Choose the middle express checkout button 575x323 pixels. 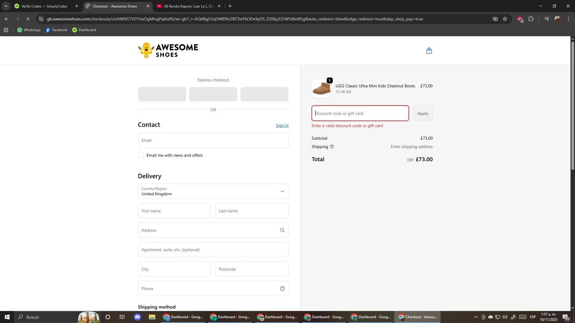point(213,94)
